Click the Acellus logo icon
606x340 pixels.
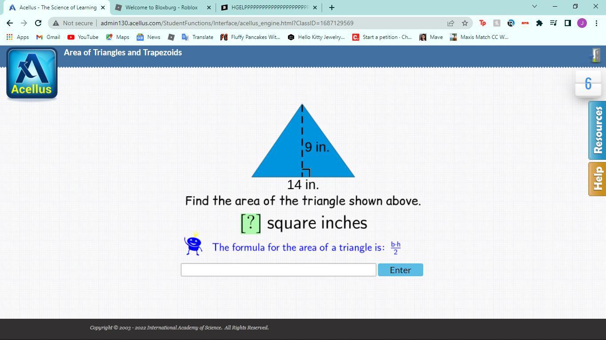tap(32, 73)
